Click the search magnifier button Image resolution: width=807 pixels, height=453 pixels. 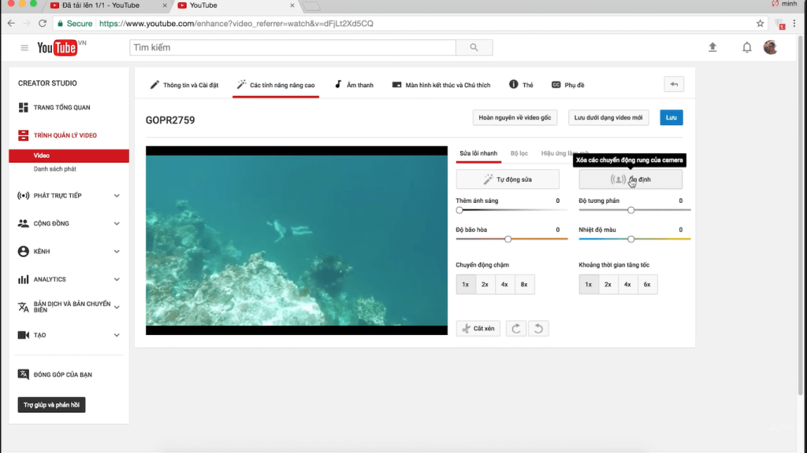[474, 48]
